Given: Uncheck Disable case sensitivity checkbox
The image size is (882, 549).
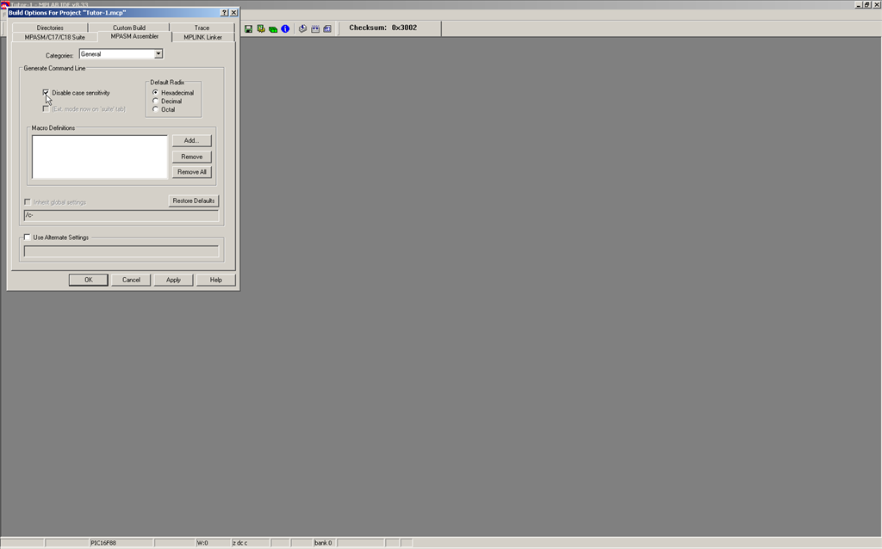Looking at the screenshot, I should coord(47,92).
